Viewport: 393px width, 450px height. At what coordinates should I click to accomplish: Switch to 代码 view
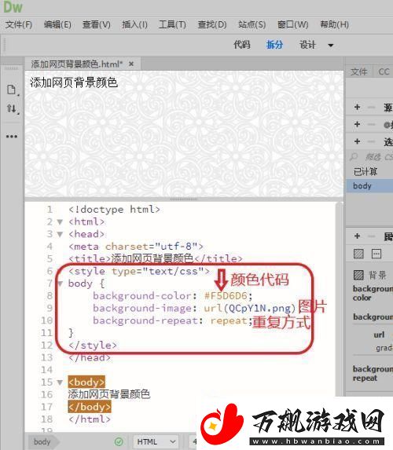[x=241, y=45]
